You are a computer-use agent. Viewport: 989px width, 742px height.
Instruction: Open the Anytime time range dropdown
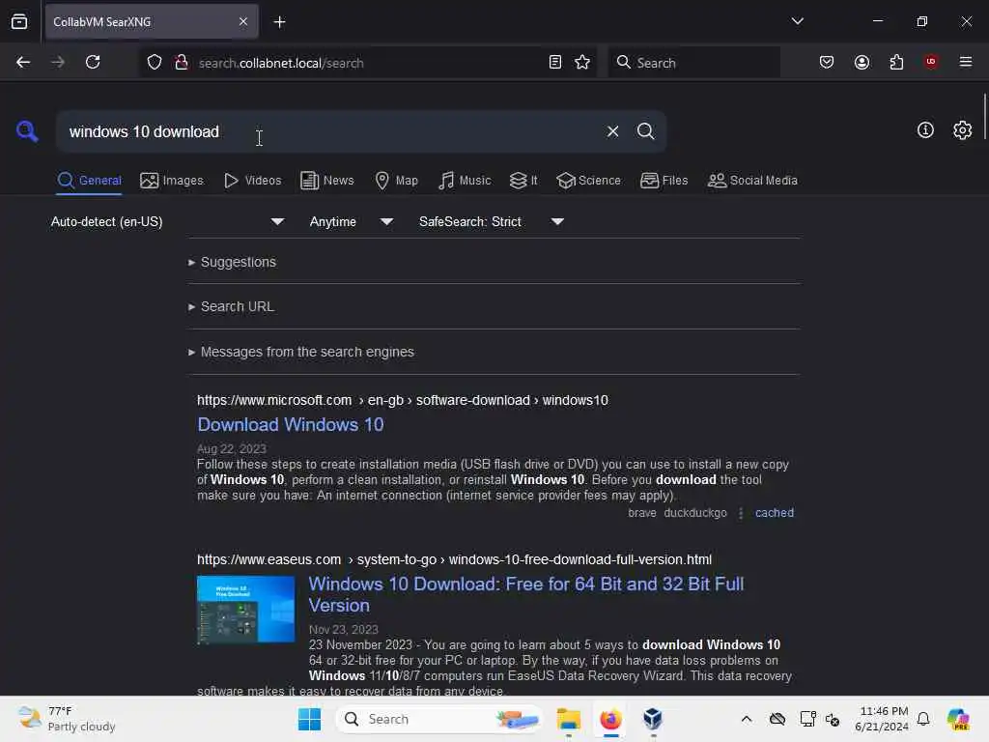point(351,221)
